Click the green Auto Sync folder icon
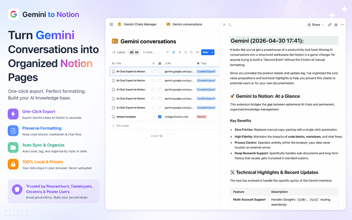Screen dimensions: 352x220 coord(13,148)
